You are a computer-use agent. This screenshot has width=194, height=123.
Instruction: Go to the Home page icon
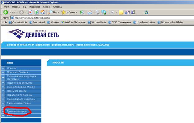(43, 12)
